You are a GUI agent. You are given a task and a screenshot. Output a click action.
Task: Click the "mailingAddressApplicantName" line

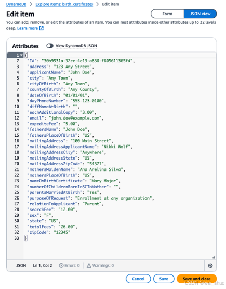[x=80, y=147]
